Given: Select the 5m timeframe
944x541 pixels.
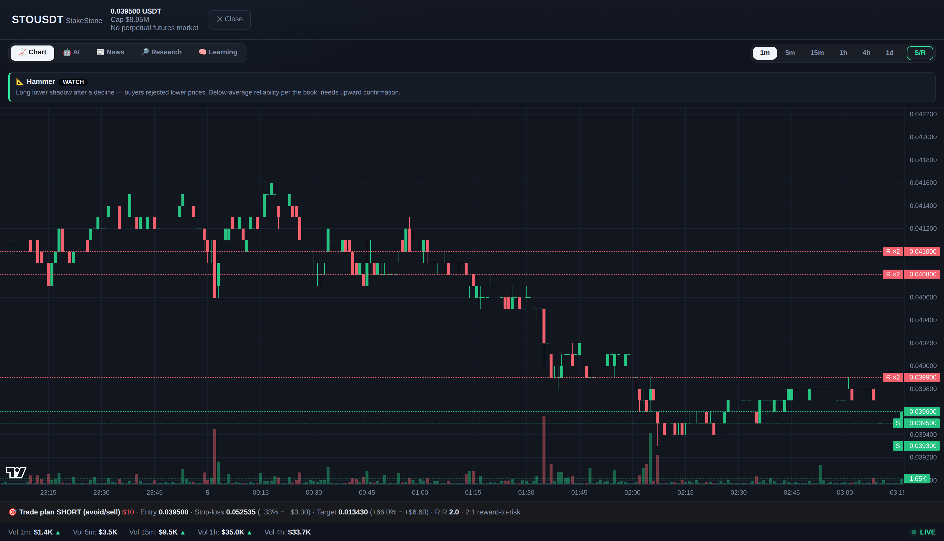Looking at the screenshot, I should pos(790,53).
